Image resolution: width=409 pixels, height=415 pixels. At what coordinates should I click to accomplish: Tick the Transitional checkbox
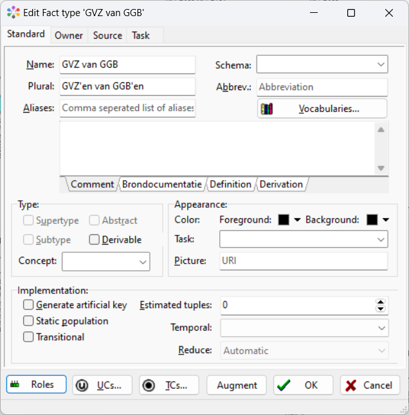click(28, 337)
